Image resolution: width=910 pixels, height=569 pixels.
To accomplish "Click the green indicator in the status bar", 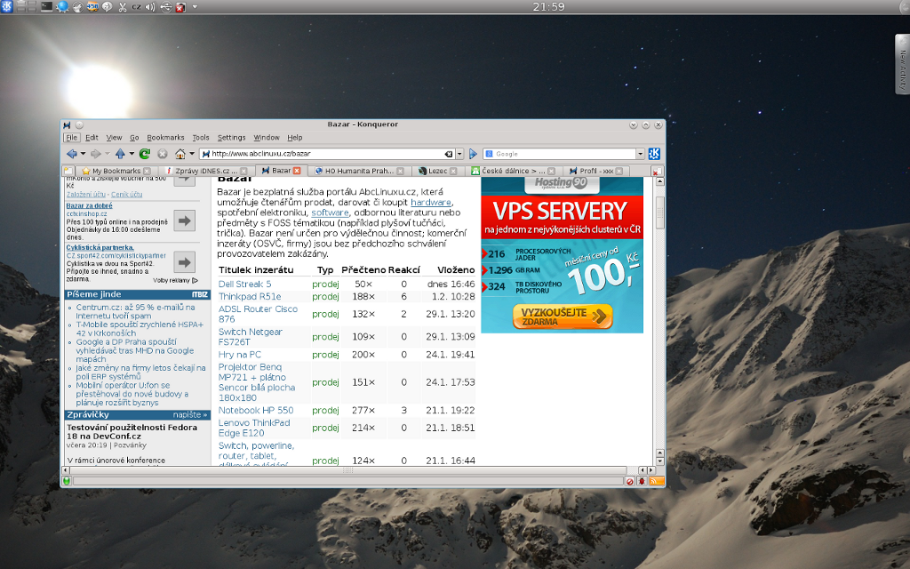I will [66, 481].
